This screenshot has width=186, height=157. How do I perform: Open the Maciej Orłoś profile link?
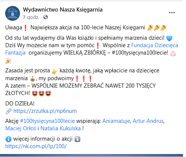(21, 128)
